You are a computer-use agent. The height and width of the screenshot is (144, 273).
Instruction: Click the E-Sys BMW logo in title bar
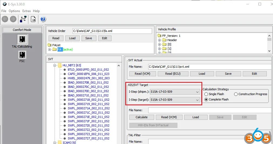point(5,4)
